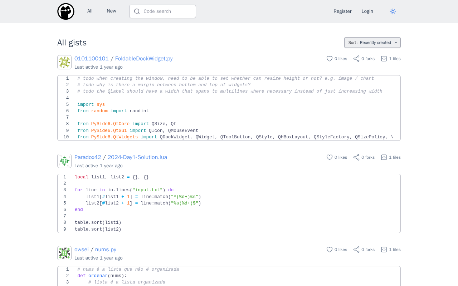This screenshot has width=458, height=286.
Task: Click the Login link
Action: pos(367,11)
